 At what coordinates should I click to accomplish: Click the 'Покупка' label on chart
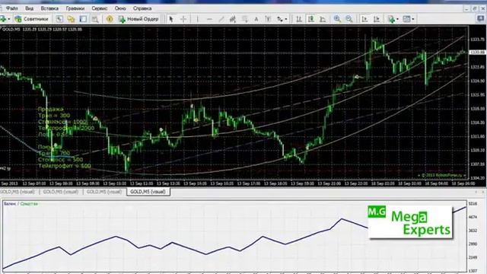49,147
